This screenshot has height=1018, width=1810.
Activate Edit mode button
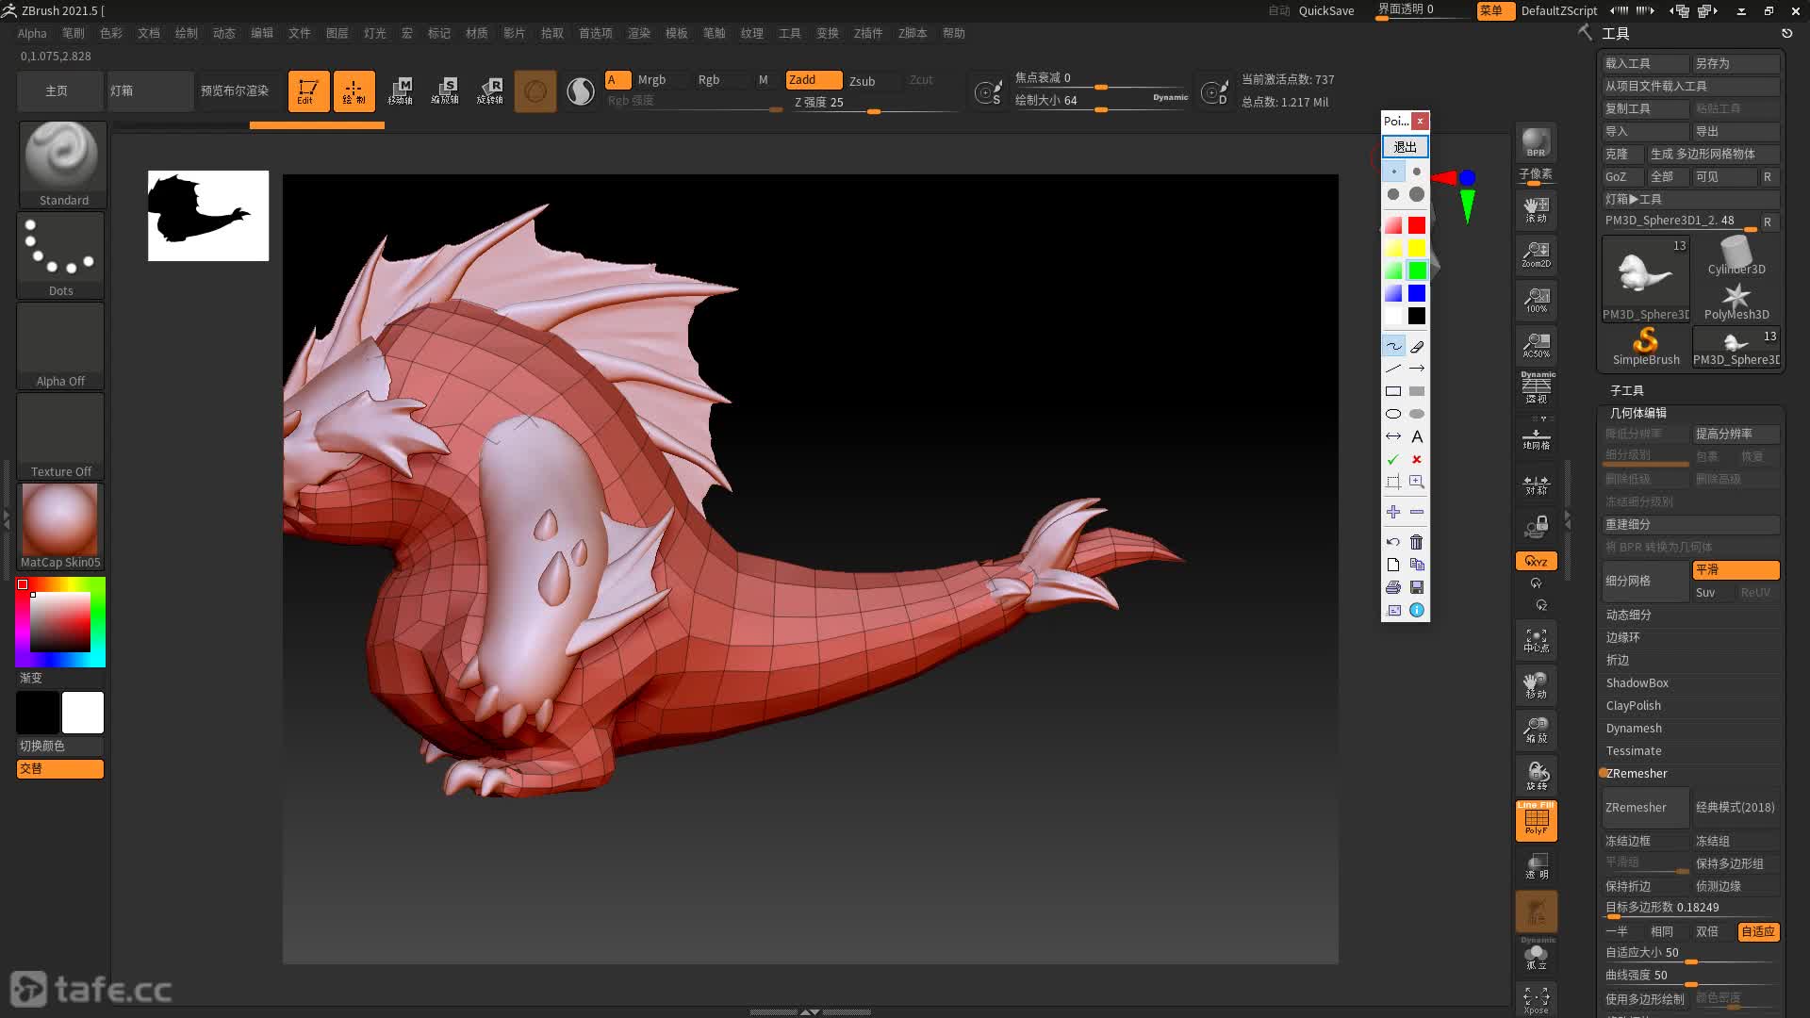click(308, 91)
